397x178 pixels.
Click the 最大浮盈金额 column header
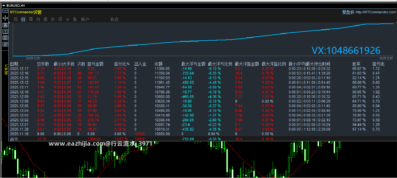coord(247,64)
